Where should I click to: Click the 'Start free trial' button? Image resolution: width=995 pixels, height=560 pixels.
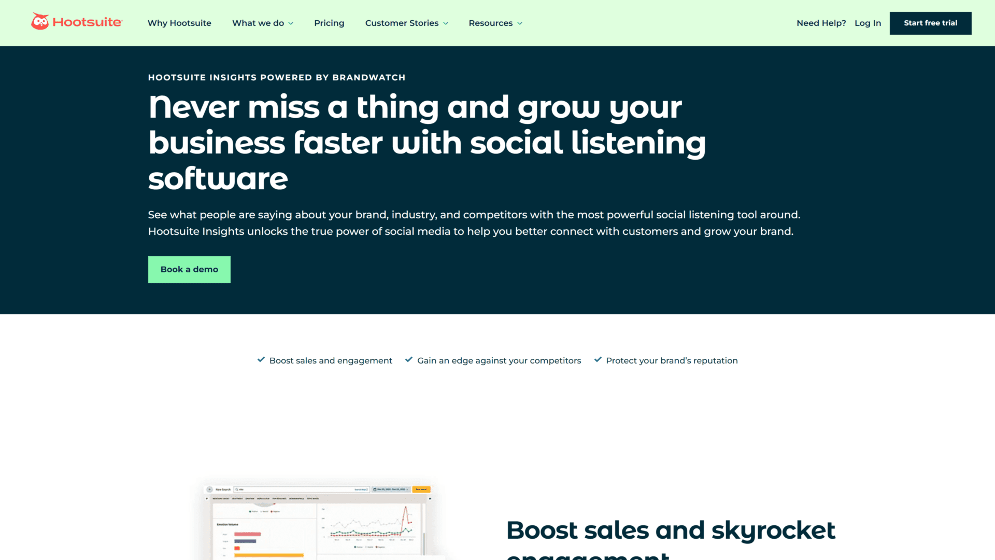tap(930, 23)
